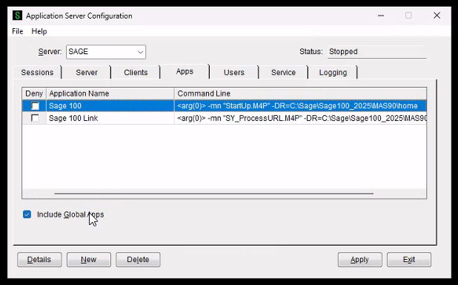
Task: Click the StartUp.M4P command line cell
Action: 300,105
